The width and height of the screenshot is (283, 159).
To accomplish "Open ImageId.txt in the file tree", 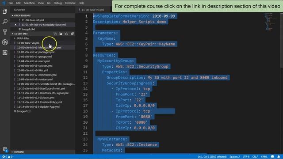I will point(23,111).
